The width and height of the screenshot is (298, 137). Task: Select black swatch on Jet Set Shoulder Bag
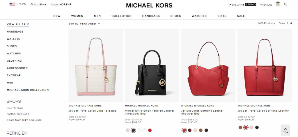206,130
